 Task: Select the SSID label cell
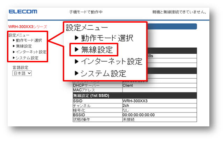tap(98, 101)
